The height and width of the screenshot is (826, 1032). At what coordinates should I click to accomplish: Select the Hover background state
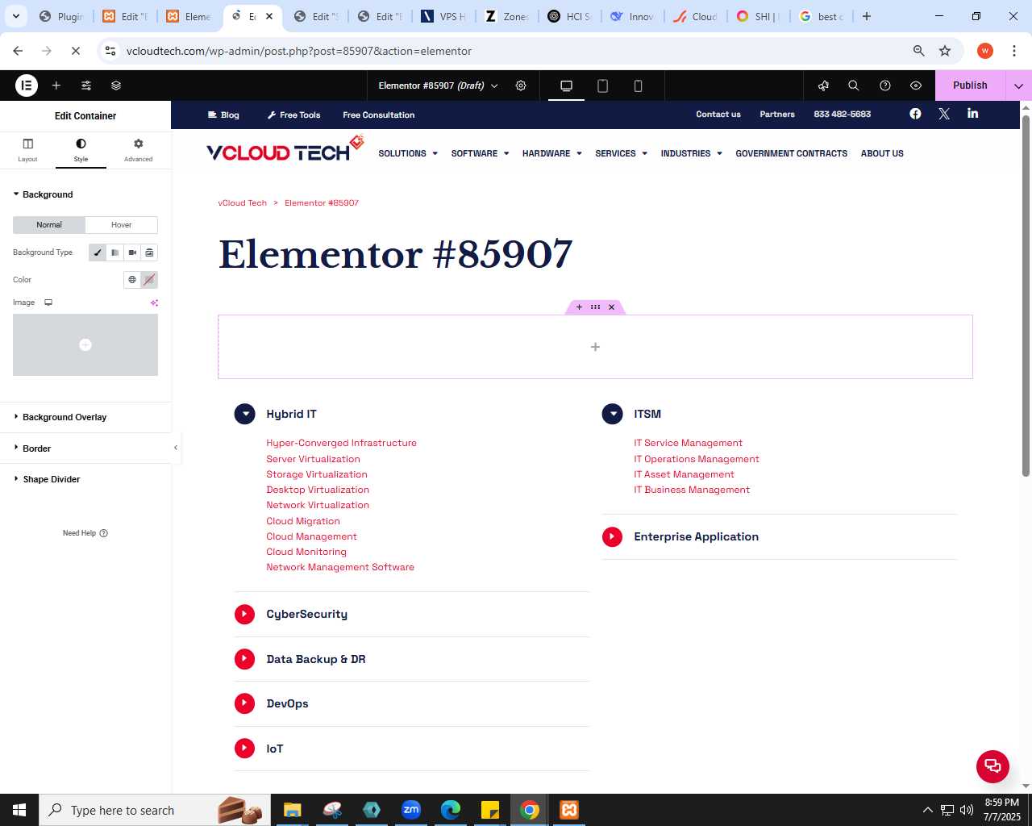[122, 225]
